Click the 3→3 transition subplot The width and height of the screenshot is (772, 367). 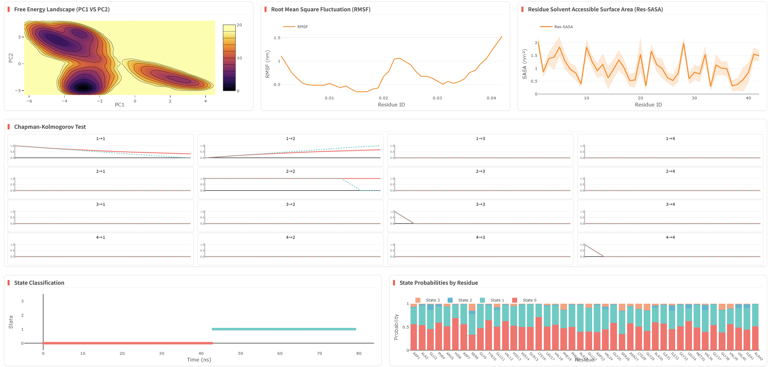coord(480,217)
